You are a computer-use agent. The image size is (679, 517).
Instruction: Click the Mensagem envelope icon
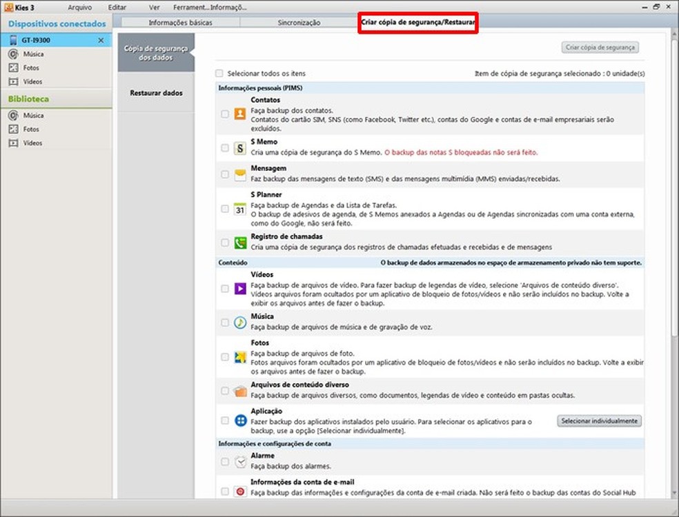[238, 174]
